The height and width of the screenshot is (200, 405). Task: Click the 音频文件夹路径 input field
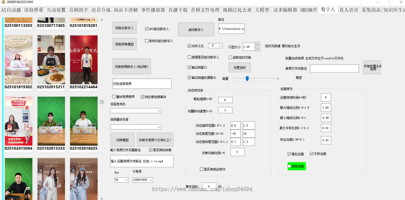(334, 68)
